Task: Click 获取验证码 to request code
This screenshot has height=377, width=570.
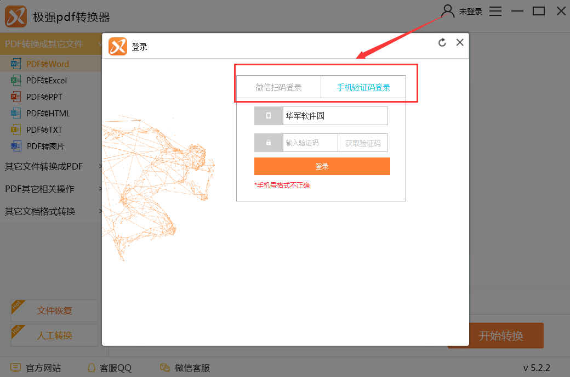Action: coord(362,143)
